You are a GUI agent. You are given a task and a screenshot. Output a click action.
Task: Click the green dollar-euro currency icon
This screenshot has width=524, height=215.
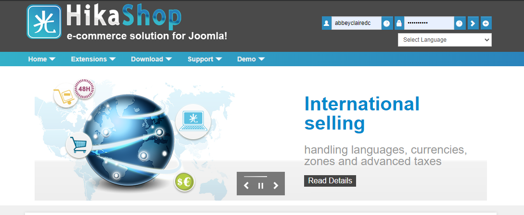184,182
